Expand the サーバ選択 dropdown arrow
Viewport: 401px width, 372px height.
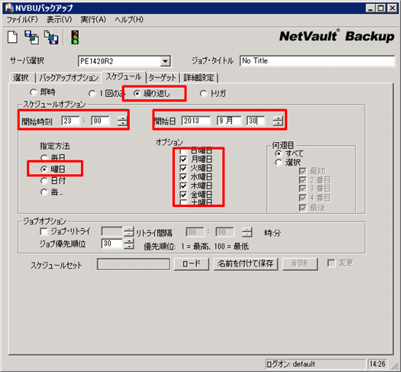pyautogui.click(x=166, y=61)
